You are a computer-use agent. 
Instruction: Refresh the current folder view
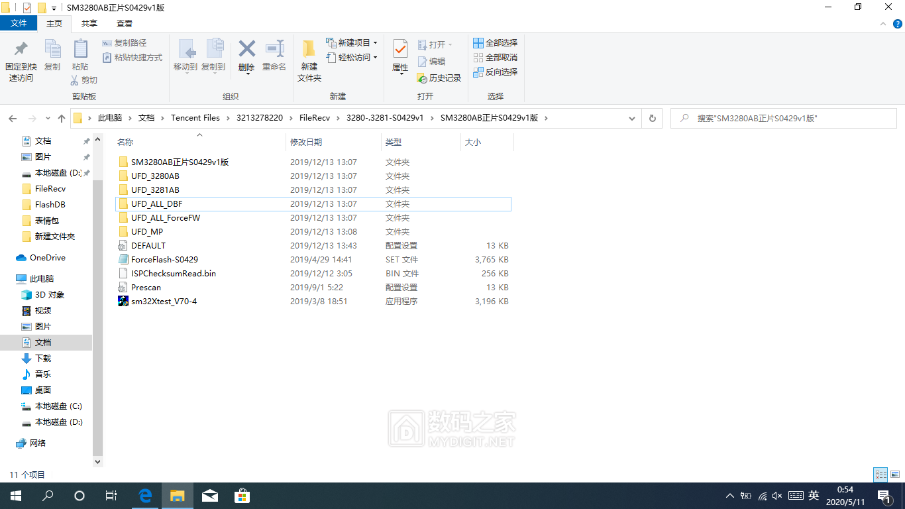pos(652,118)
